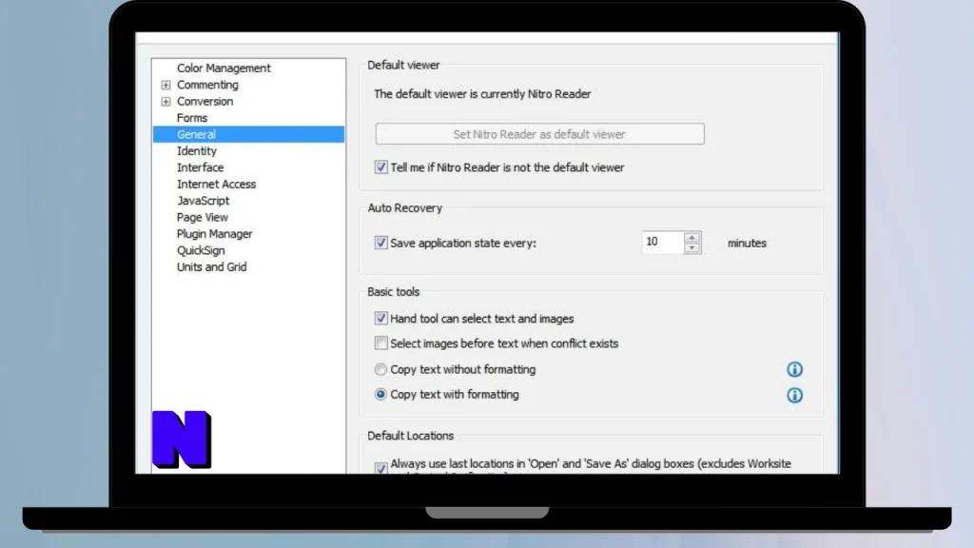Enable Select images before text when conflict exists
974x548 pixels.
tap(380, 342)
